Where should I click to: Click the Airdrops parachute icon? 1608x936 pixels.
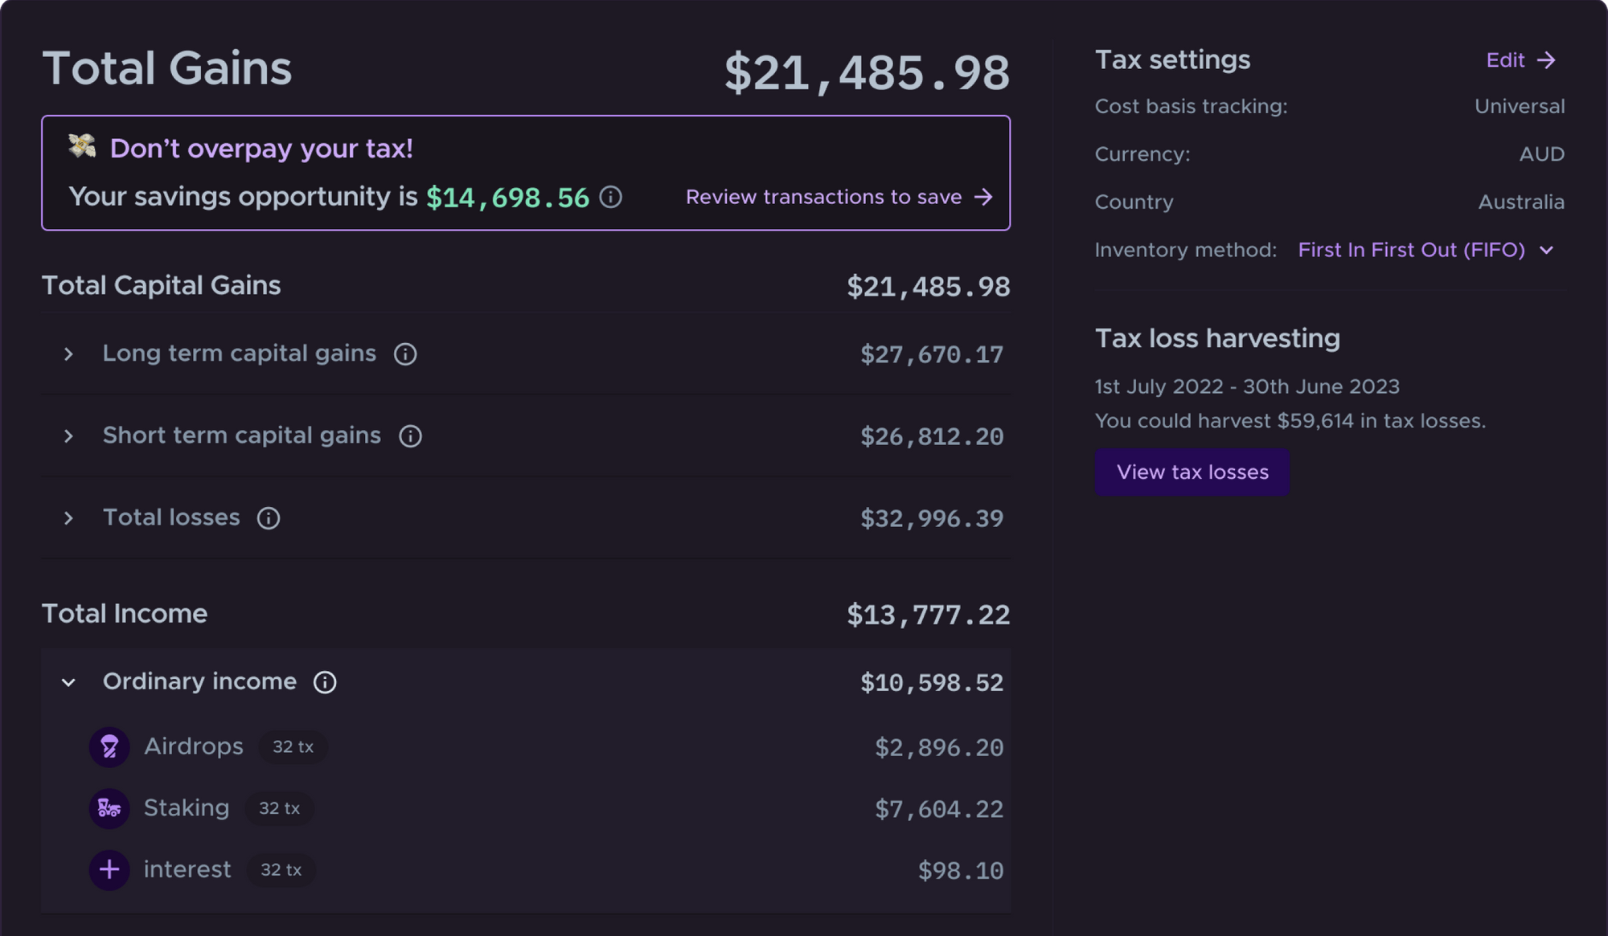pos(109,747)
